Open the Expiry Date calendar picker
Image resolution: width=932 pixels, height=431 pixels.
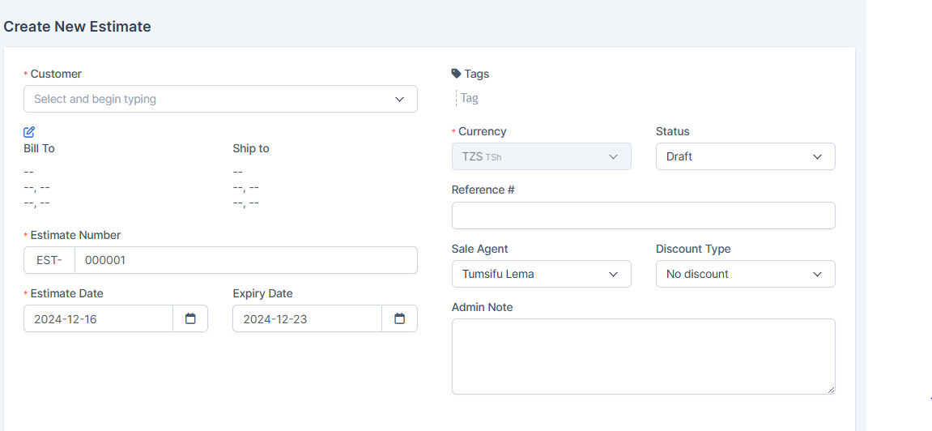[x=399, y=318]
